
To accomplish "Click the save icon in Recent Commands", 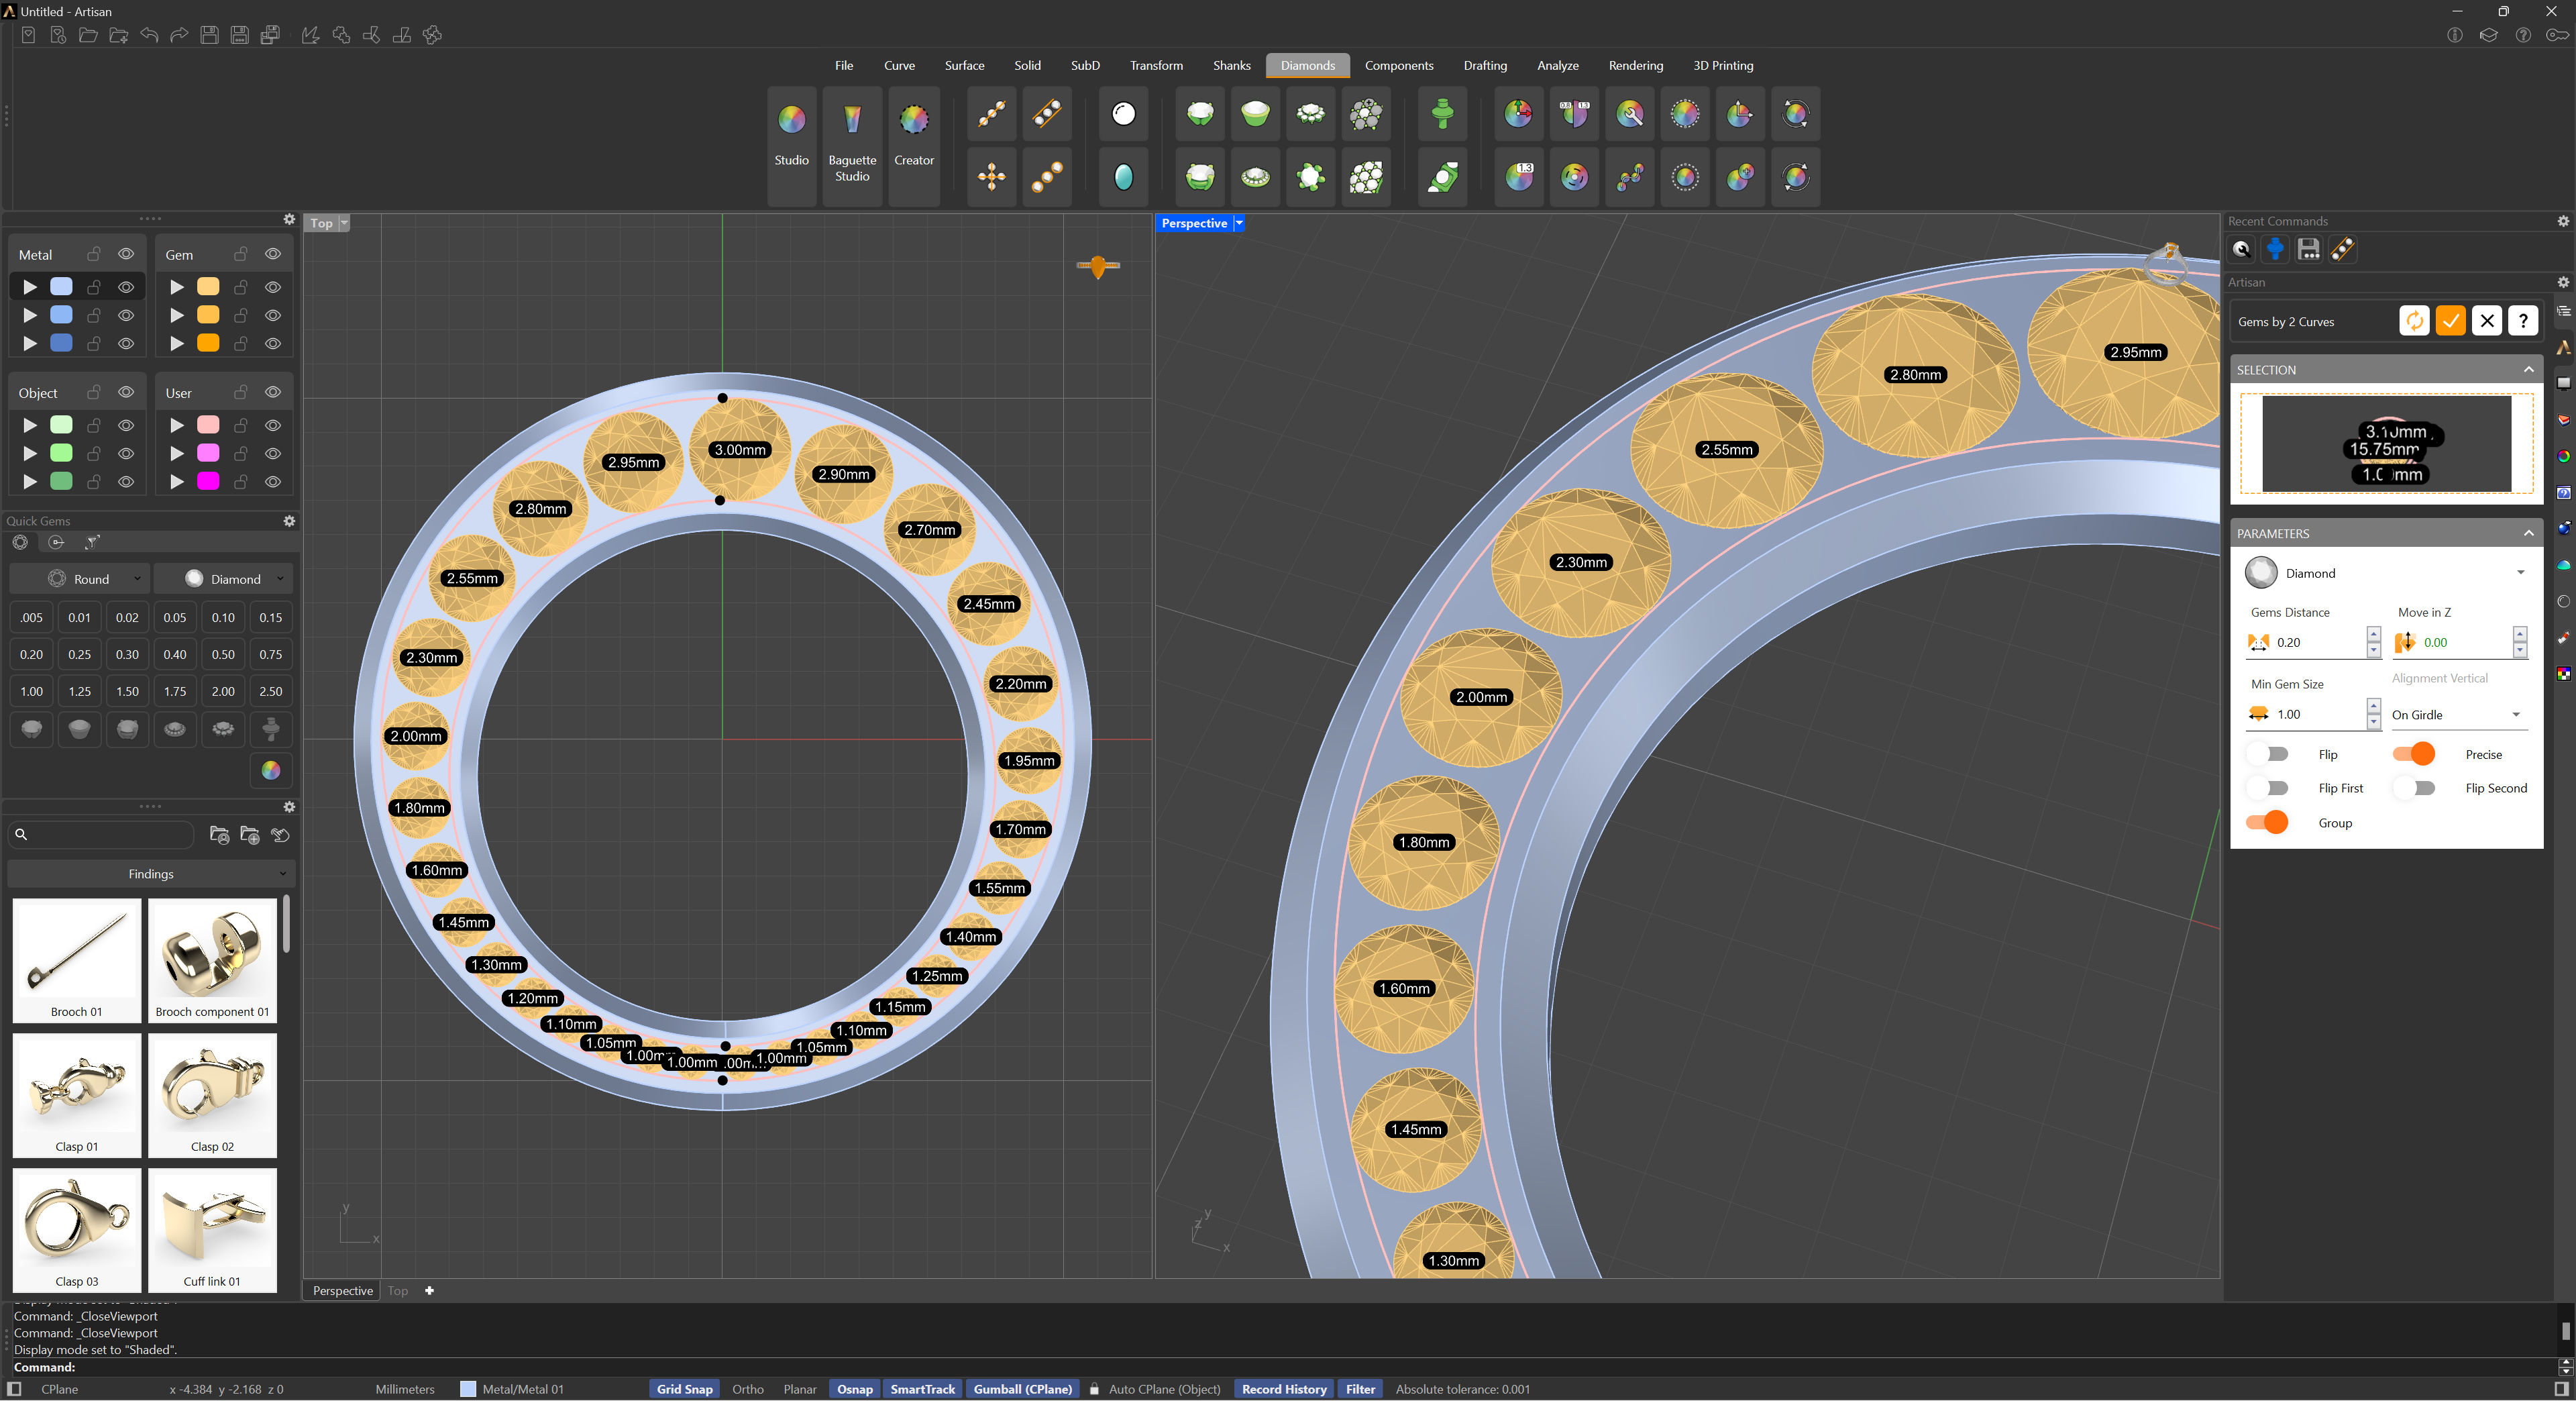I will click(2308, 249).
